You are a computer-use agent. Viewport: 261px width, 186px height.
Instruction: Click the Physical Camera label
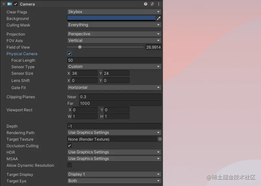22,54
